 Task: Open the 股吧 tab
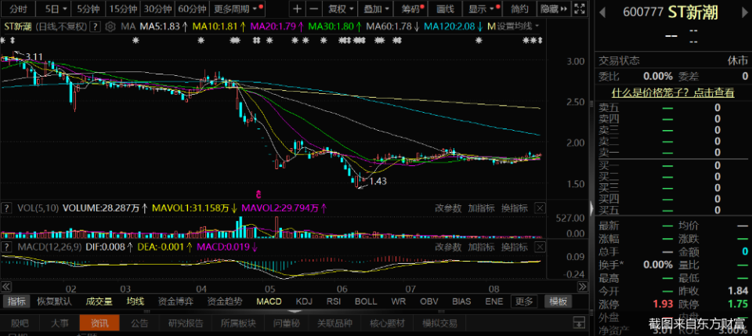19,323
